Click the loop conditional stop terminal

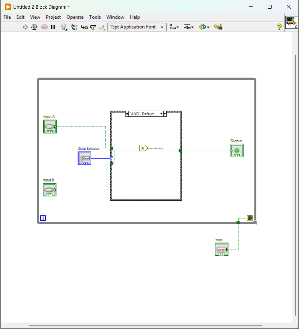250,218
